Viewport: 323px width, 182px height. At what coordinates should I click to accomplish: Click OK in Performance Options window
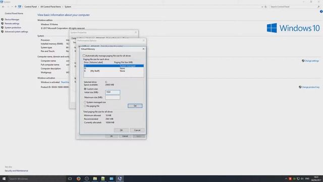tap(112, 136)
